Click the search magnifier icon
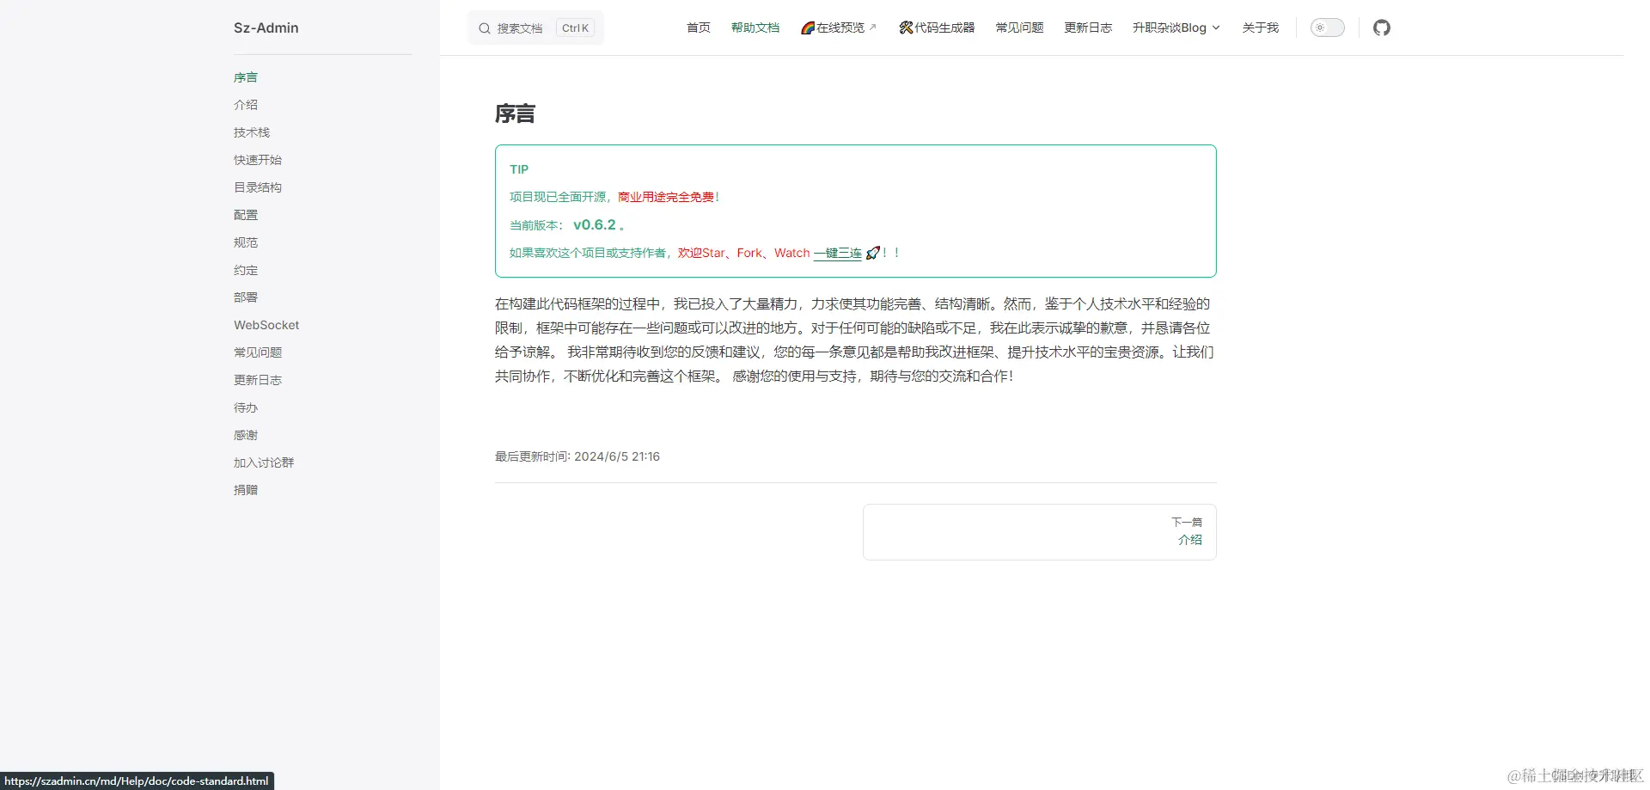The width and height of the screenshot is (1650, 790). 485,28
